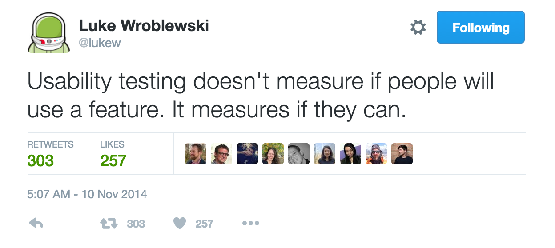Viewport: 555px width, 248px height.
Task: Open the Luke Wroblewski profile name link
Action: click(144, 26)
